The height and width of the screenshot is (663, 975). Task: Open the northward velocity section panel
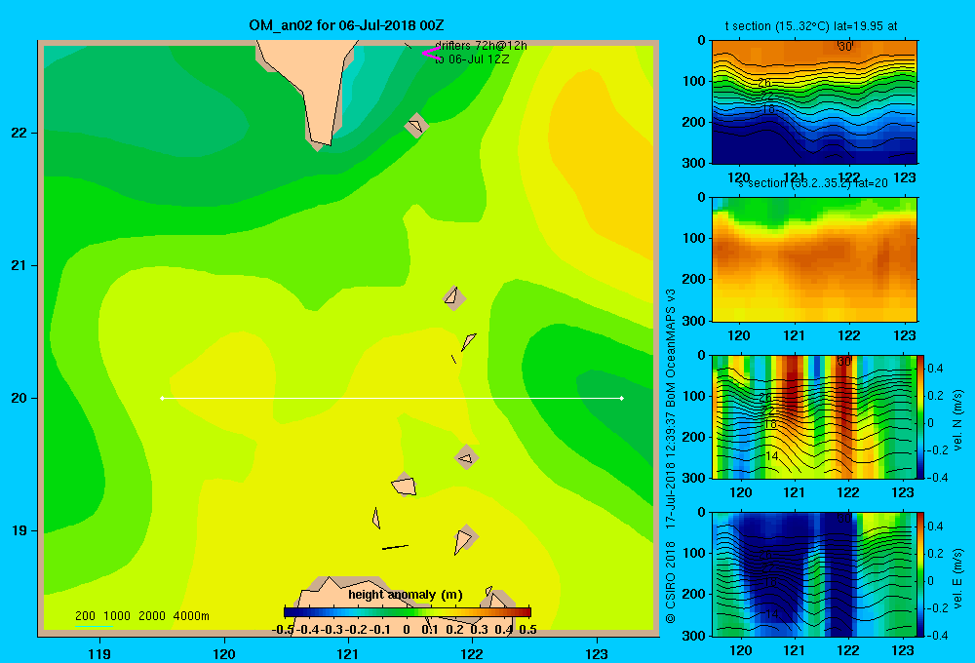(x=814, y=416)
